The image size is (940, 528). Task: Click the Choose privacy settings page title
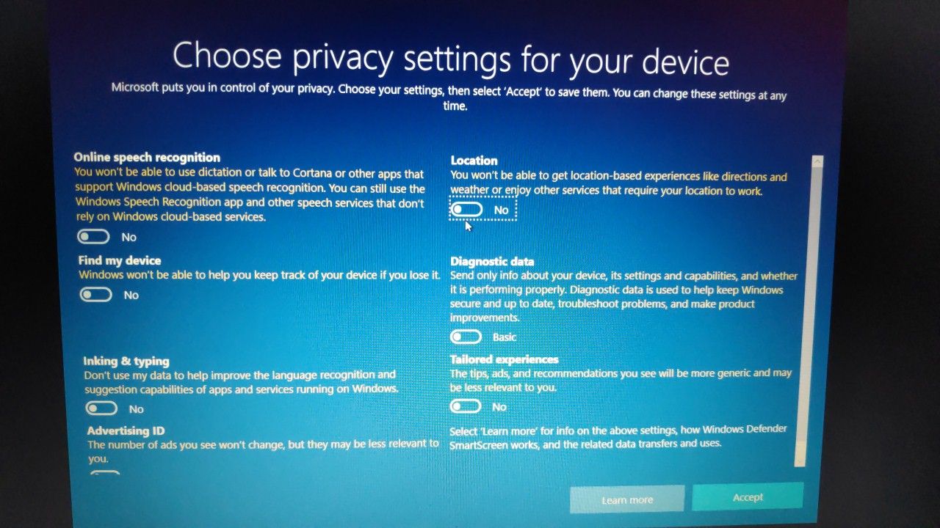(x=450, y=59)
